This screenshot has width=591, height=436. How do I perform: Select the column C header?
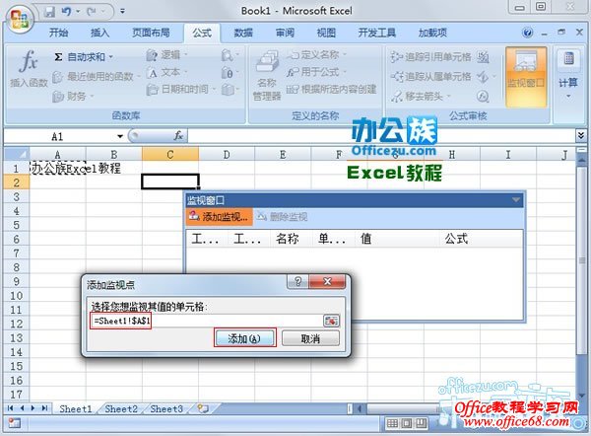[170, 155]
